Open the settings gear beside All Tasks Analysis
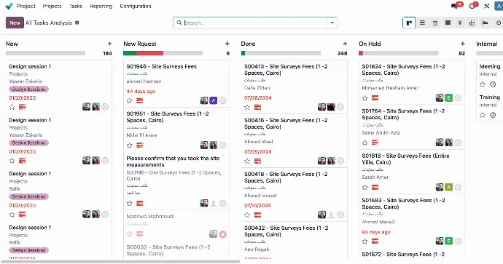 [x=77, y=23]
